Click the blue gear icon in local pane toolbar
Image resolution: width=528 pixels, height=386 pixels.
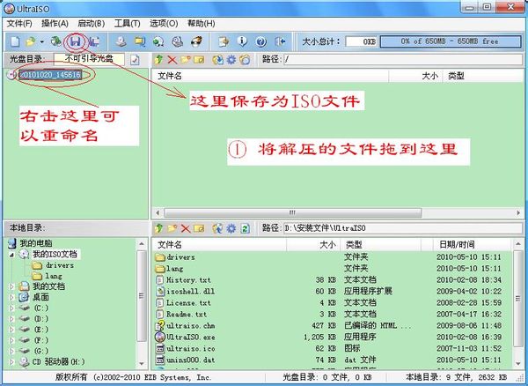coord(231,228)
